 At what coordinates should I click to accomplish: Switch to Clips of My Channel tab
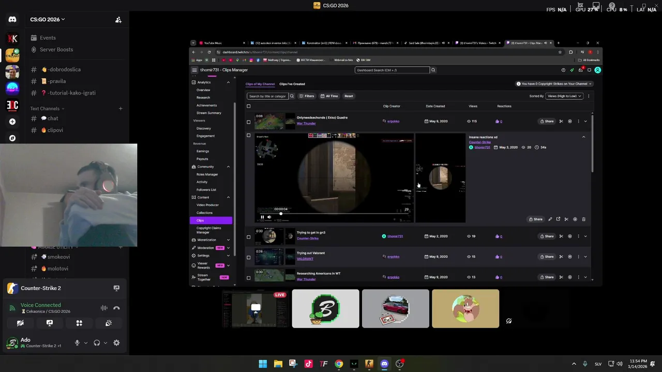coord(260,84)
